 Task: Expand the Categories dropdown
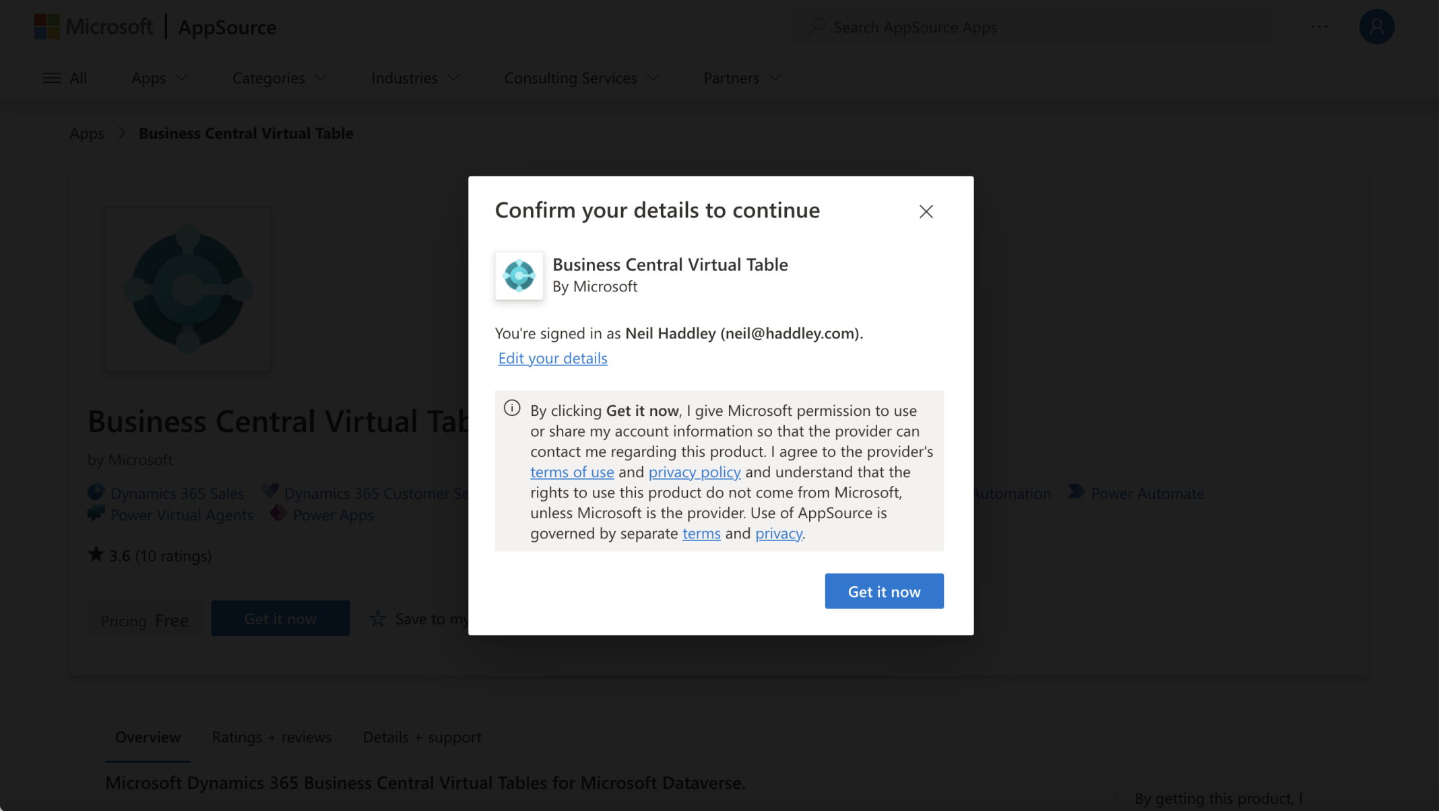pos(280,78)
